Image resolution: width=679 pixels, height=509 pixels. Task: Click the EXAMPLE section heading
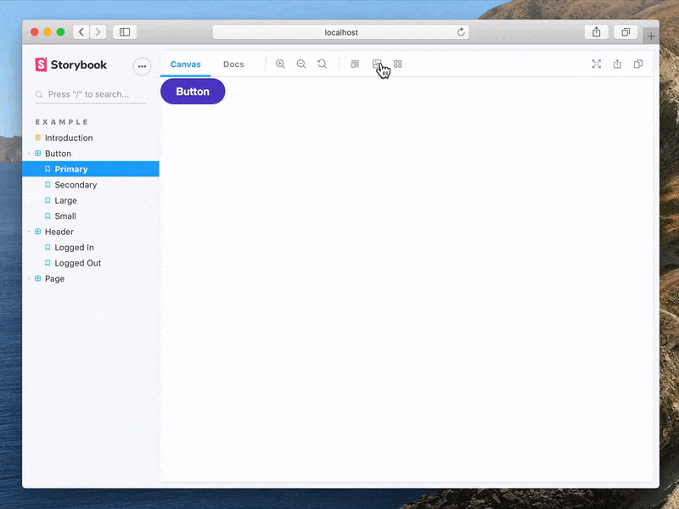pos(62,122)
